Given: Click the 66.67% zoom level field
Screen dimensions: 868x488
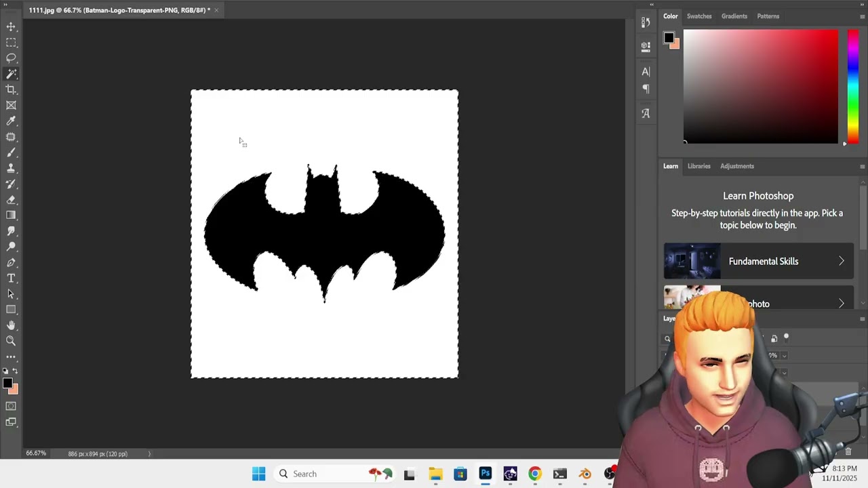Looking at the screenshot, I should (36, 453).
